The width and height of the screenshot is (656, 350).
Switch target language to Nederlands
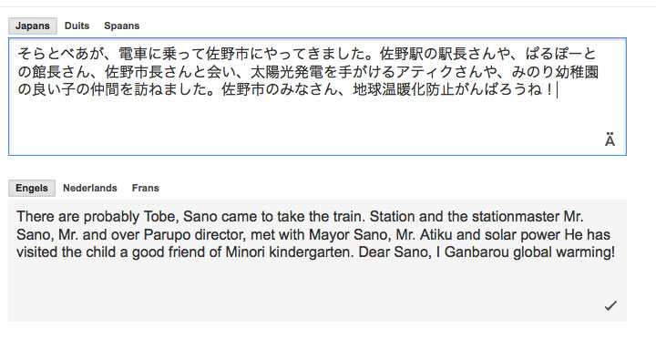click(x=90, y=188)
